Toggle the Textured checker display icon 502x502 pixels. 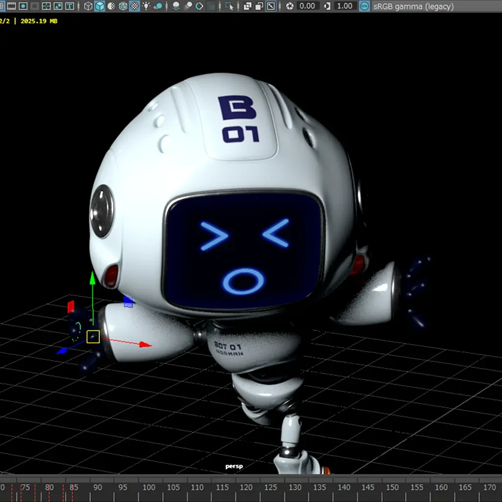click(134, 6)
